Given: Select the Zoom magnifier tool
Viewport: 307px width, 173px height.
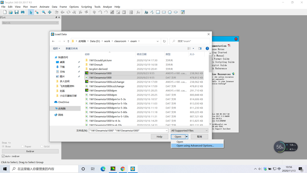Looking at the screenshot, I should pos(43,12).
